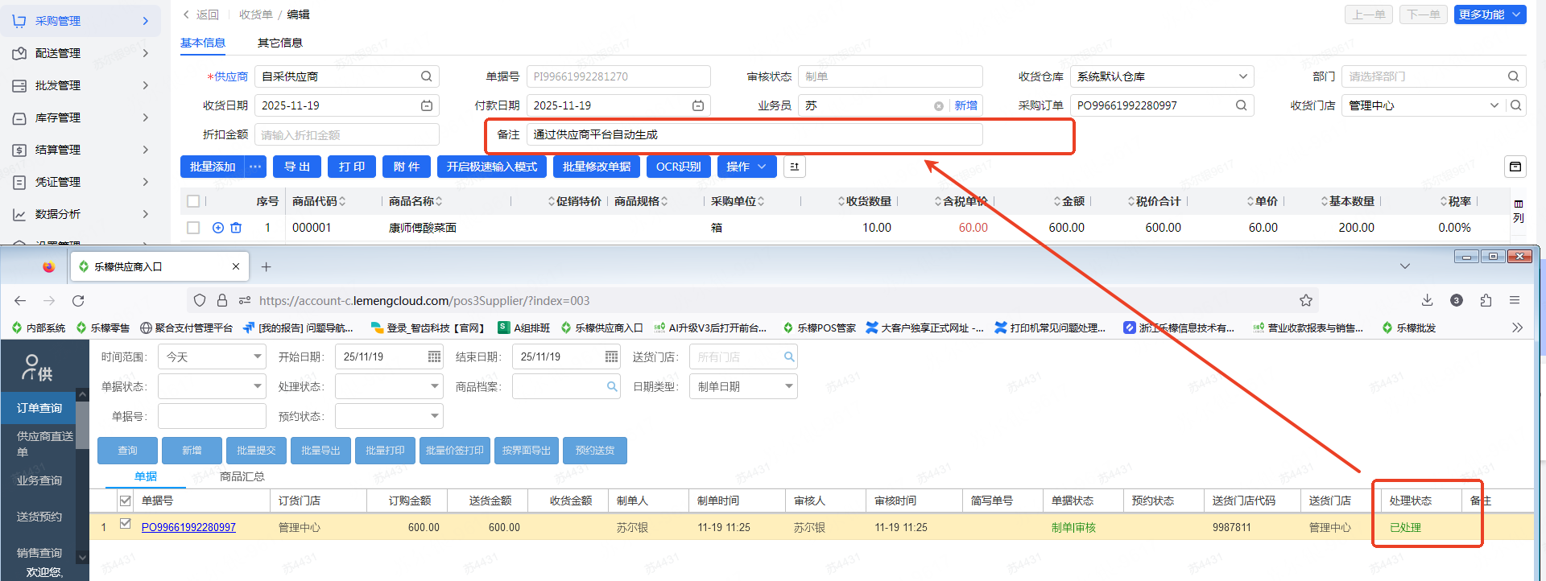Screen dimensions: 1546x581
Task: Open the 单据状态 dropdown
Action: click(x=212, y=386)
